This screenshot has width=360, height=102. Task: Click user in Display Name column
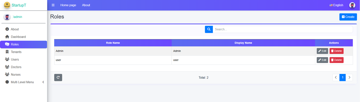click(x=176, y=60)
